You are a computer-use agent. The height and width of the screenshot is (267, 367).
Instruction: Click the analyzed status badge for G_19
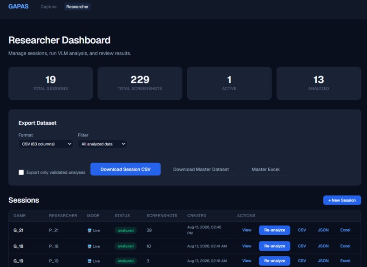point(125,261)
